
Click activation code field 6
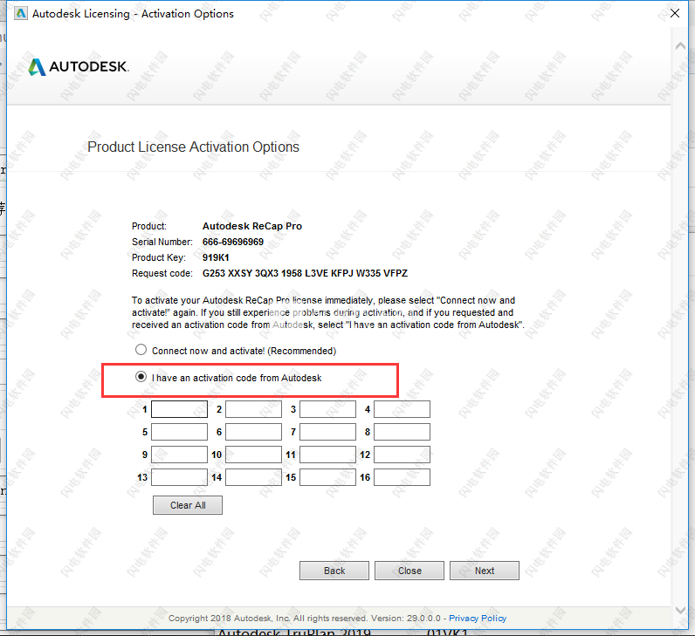pyautogui.click(x=253, y=432)
